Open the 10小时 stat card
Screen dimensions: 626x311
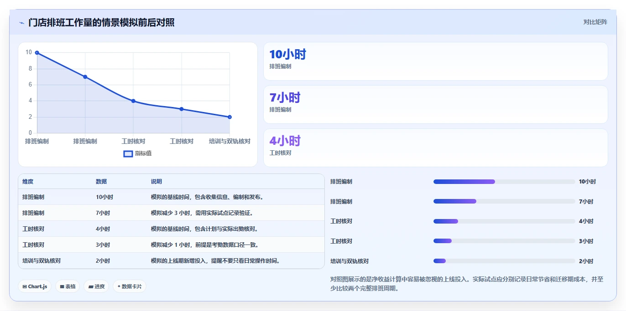tap(436, 61)
